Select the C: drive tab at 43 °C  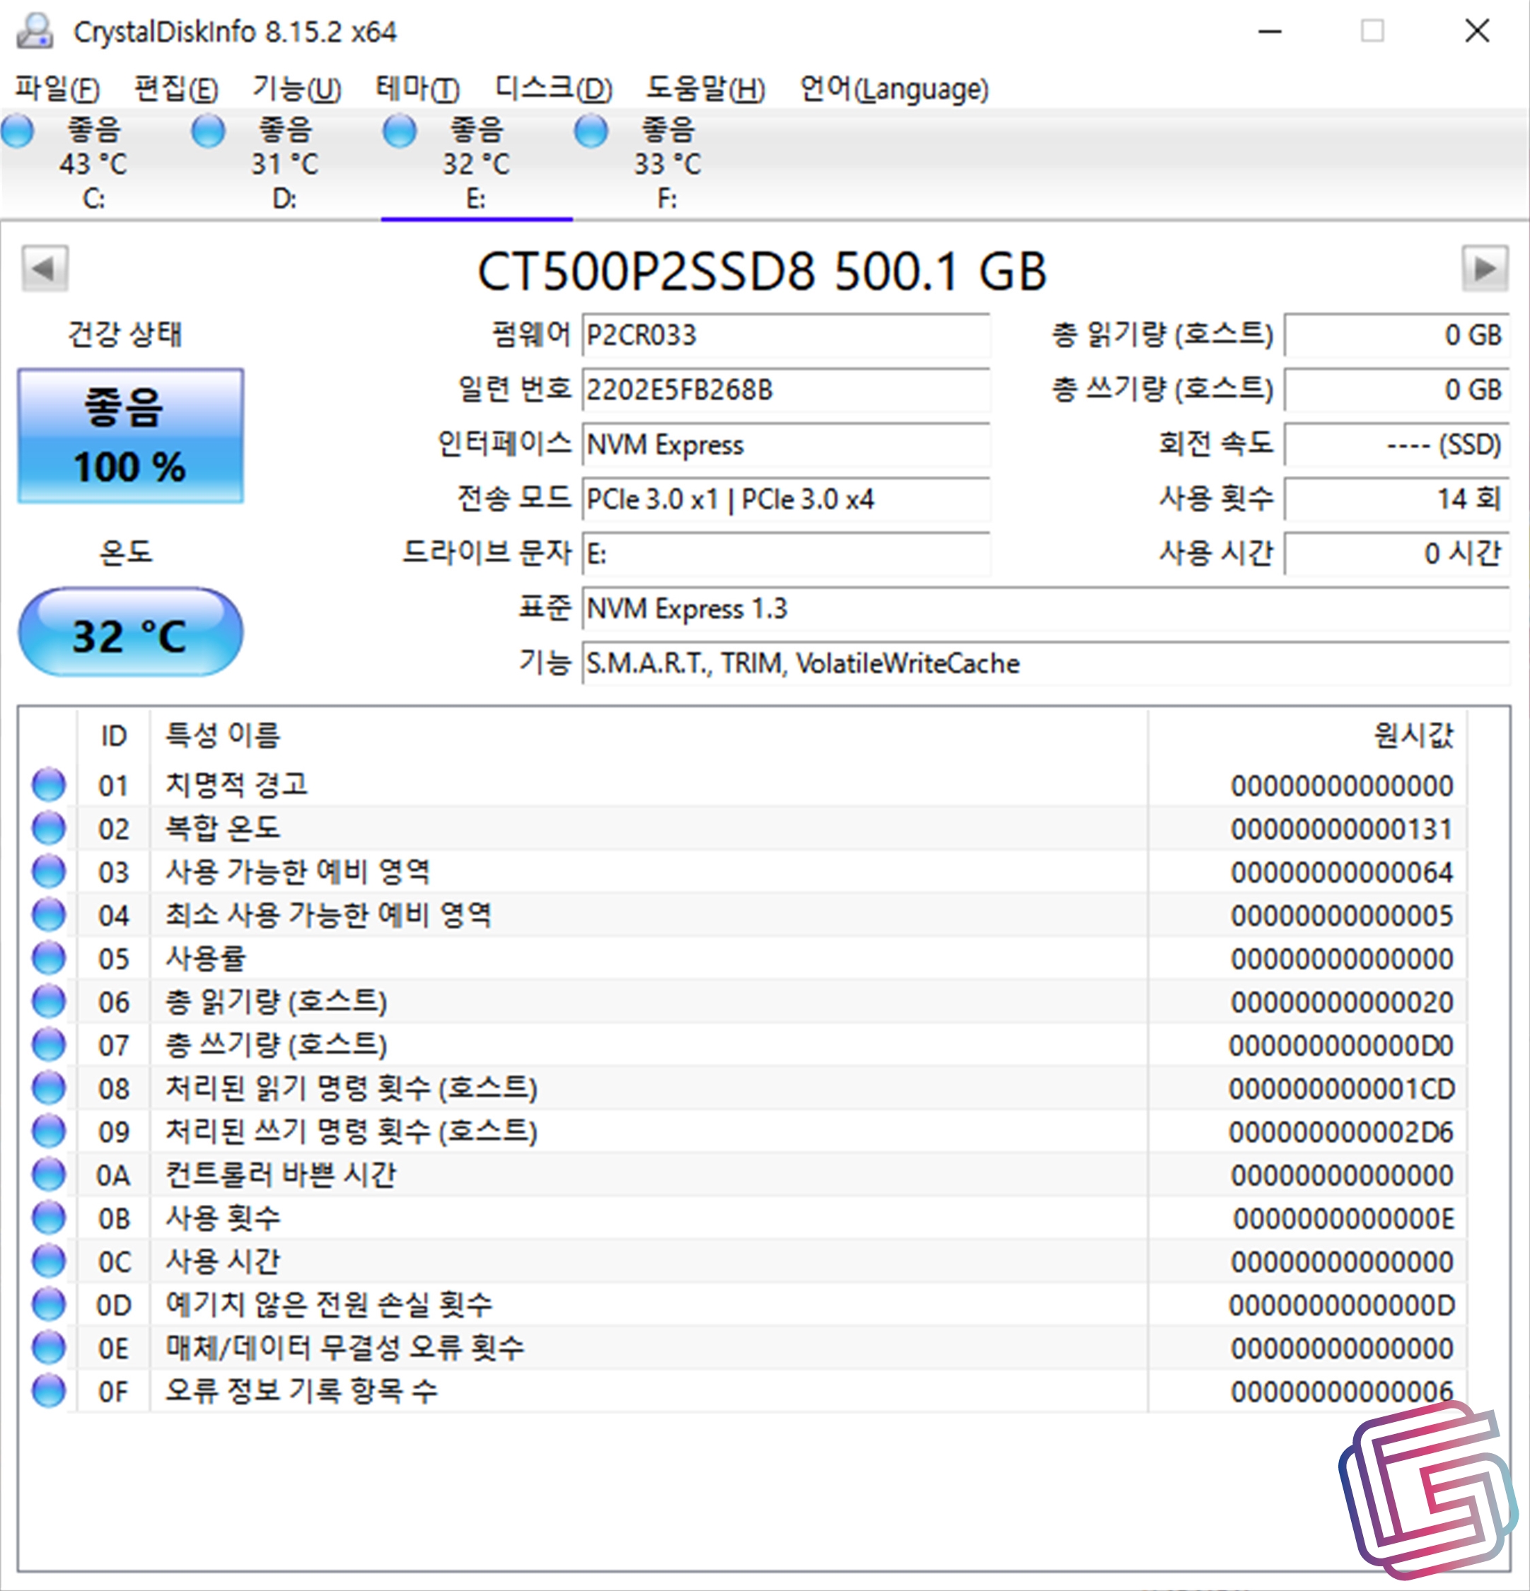pos(94,164)
